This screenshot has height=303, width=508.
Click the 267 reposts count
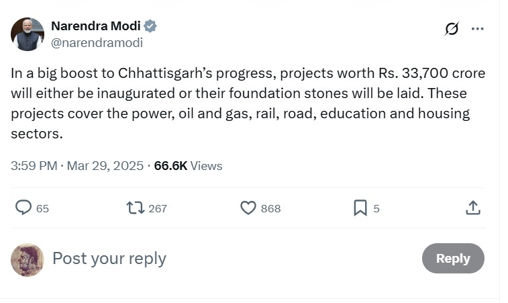pyautogui.click(x=158, y=208)
